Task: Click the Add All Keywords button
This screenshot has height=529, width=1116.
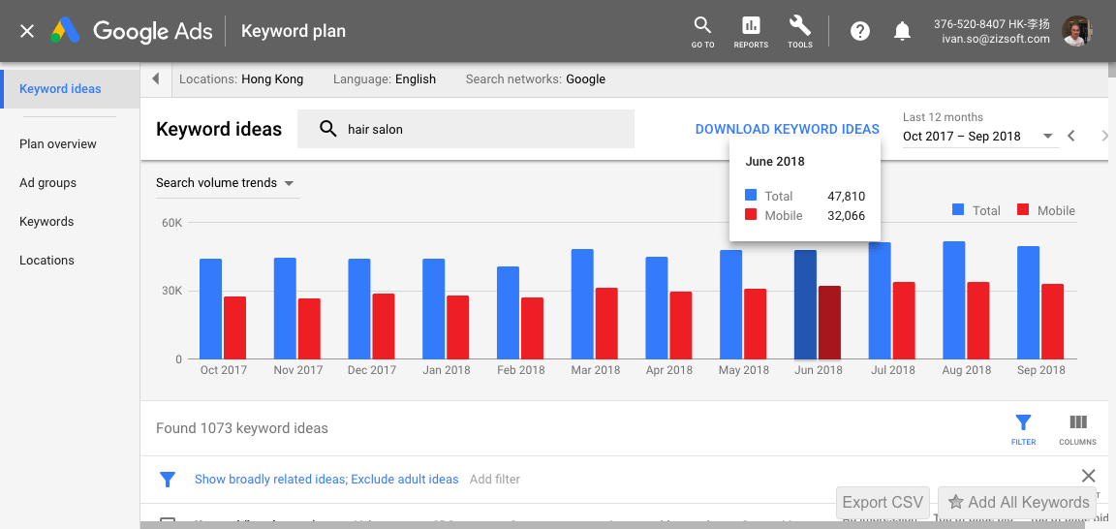Action: coord(1017,502)
